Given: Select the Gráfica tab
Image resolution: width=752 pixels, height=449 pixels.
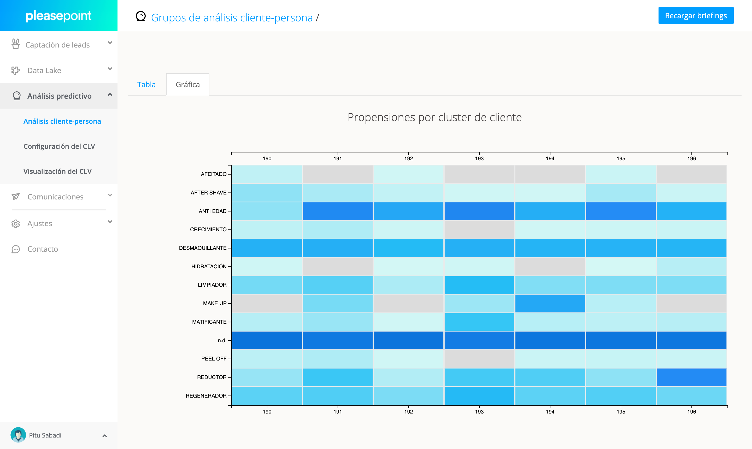Looking at the screenshot, I should (x=188, y=84).
